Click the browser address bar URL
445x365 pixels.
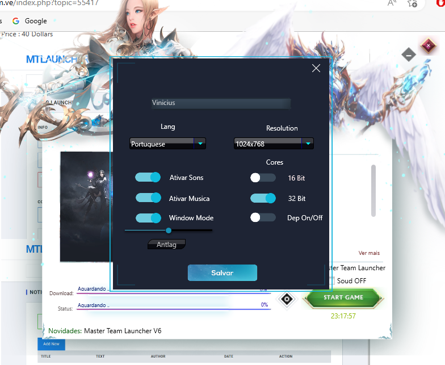[49, 3]
